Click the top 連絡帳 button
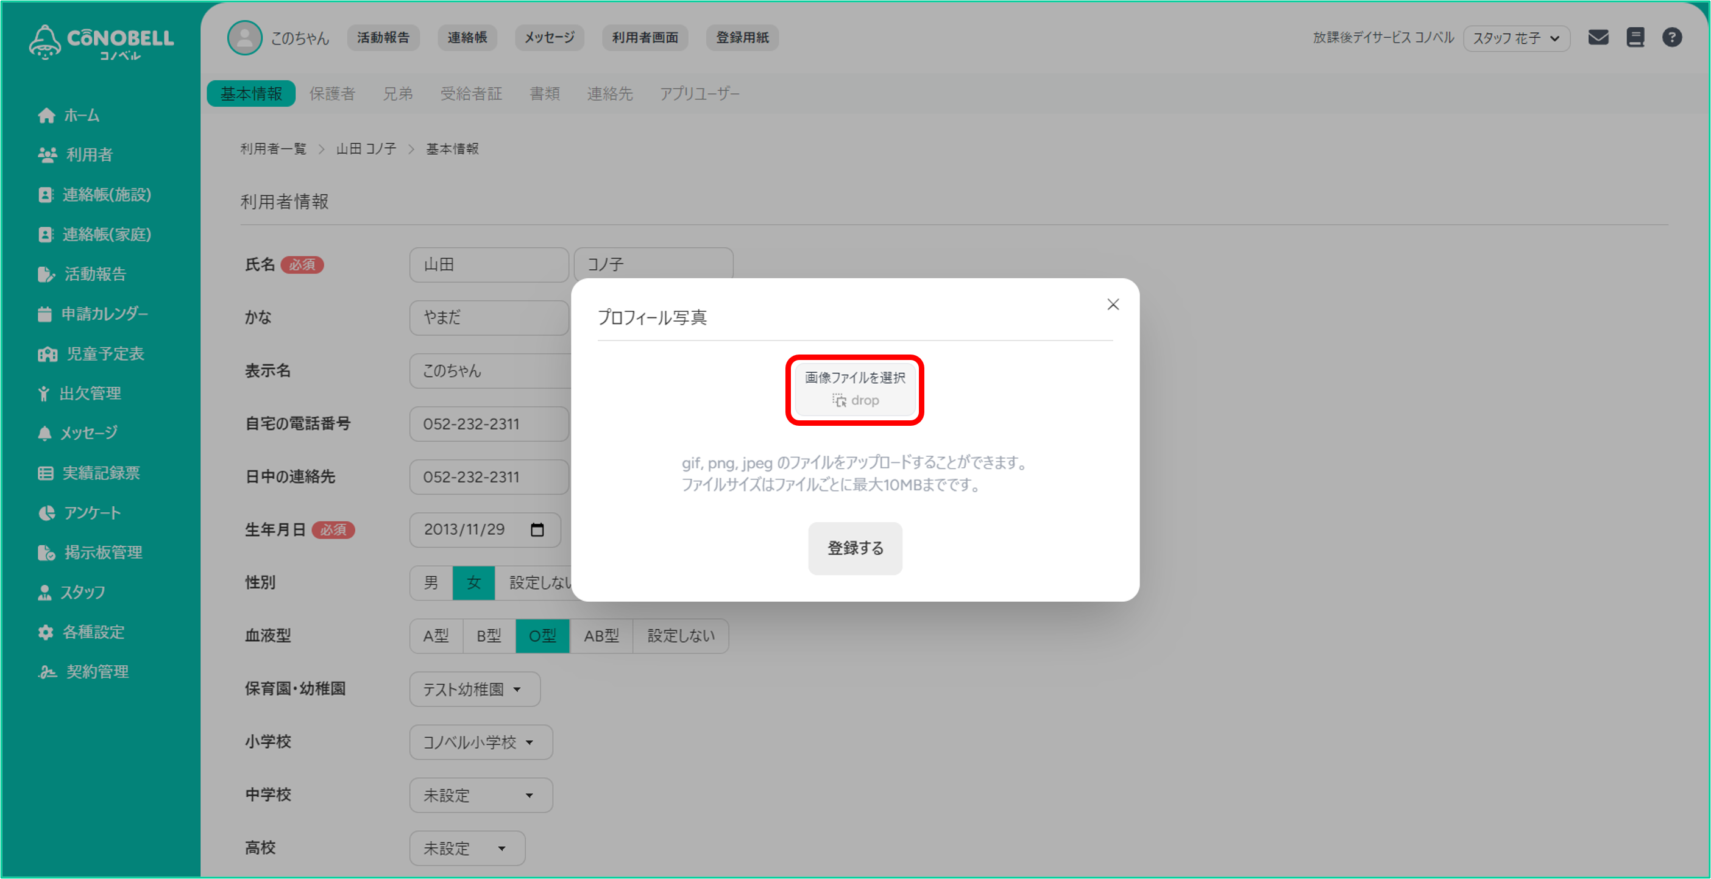 click(467, 38)
